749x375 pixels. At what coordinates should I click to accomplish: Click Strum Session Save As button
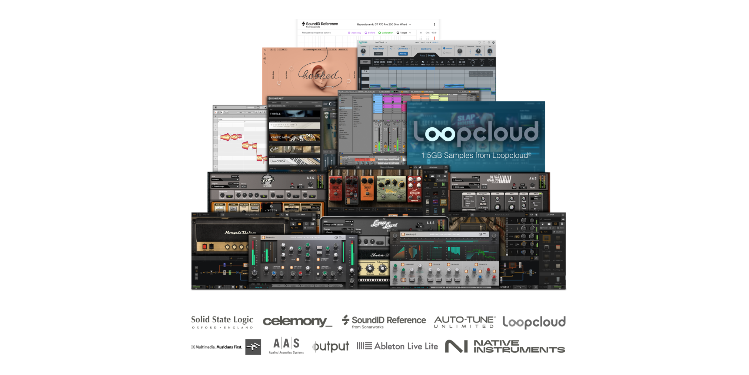coord(236,184)
